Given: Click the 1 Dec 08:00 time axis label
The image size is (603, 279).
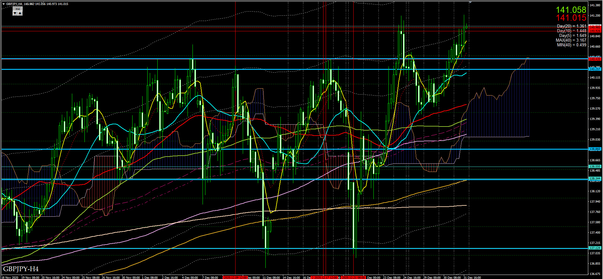Looking at the screenshot, I should pos(150,277).
